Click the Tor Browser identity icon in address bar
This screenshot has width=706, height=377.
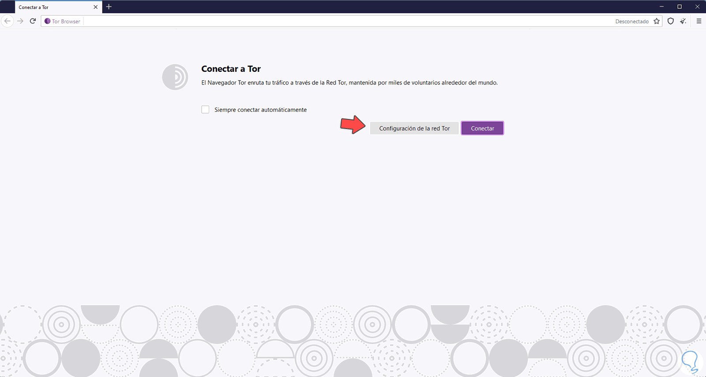(48, 21)
